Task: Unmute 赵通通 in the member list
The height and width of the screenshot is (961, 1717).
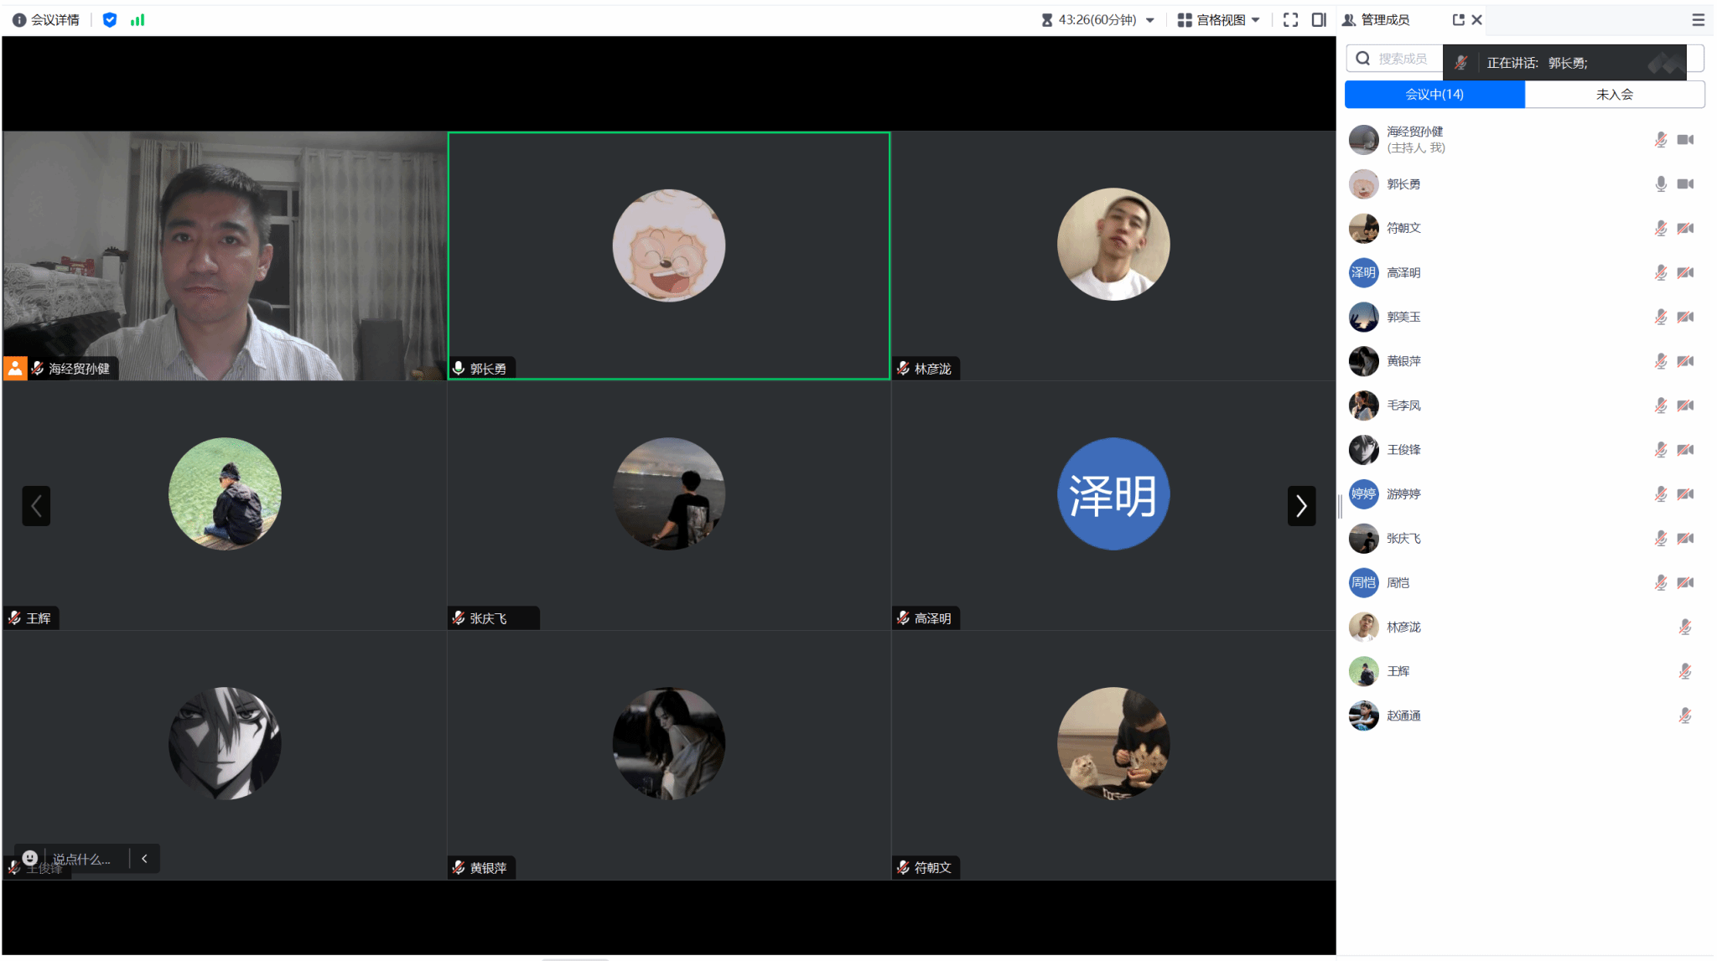Action: (1684, 716)
